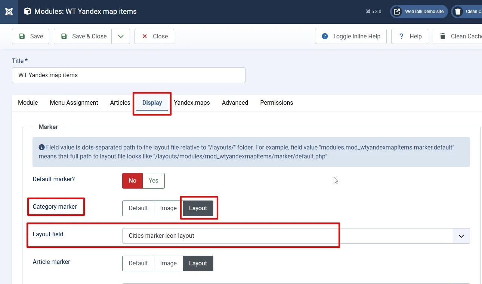Click the info icon in the Marker notice
This screenshot has height=284, width=482.
pos(41,147)
